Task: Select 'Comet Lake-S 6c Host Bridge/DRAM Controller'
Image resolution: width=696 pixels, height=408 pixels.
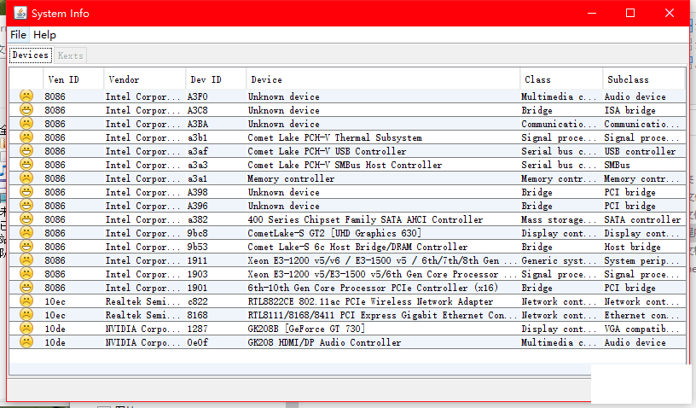Action: (357, 247)
